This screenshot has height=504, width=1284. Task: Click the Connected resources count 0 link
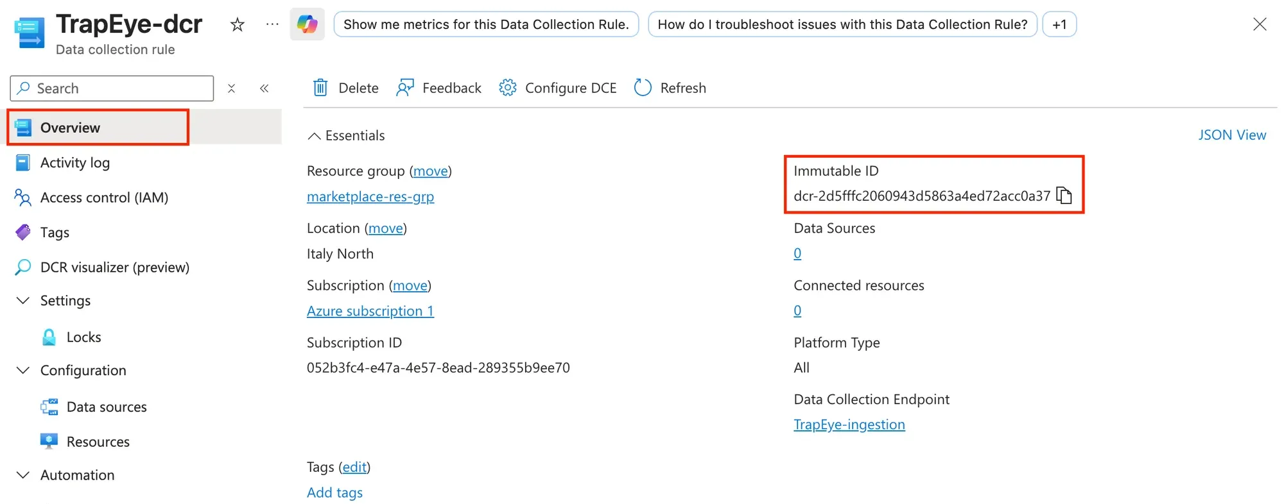click(x=797, y=311)
